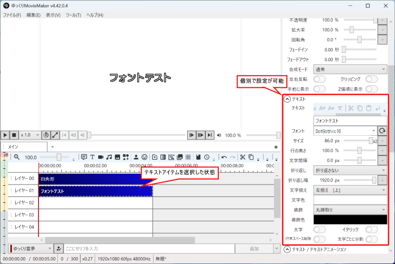This screenshot has height=264, width=395.
Task: Click the reload fonts button beside DotGothic16
Action: pos(382,131)
